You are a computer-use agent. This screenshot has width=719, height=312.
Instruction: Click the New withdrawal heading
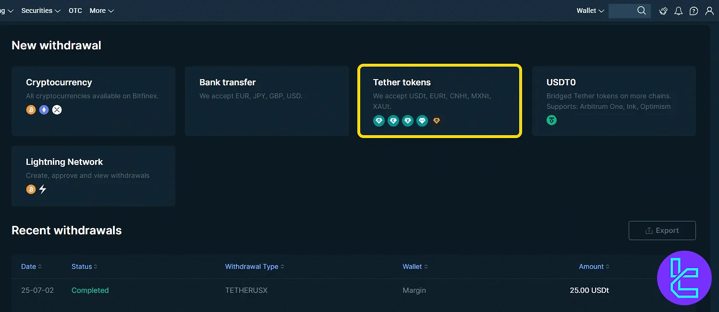[56, 46]
